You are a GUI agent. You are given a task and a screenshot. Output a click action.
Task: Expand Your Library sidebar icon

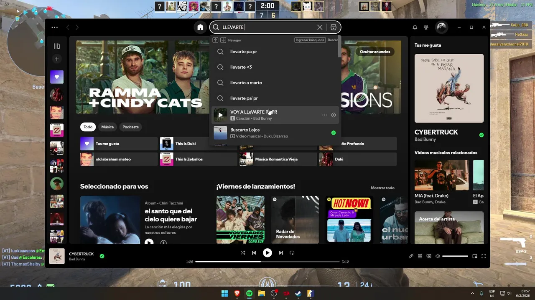tap(57, 46)
